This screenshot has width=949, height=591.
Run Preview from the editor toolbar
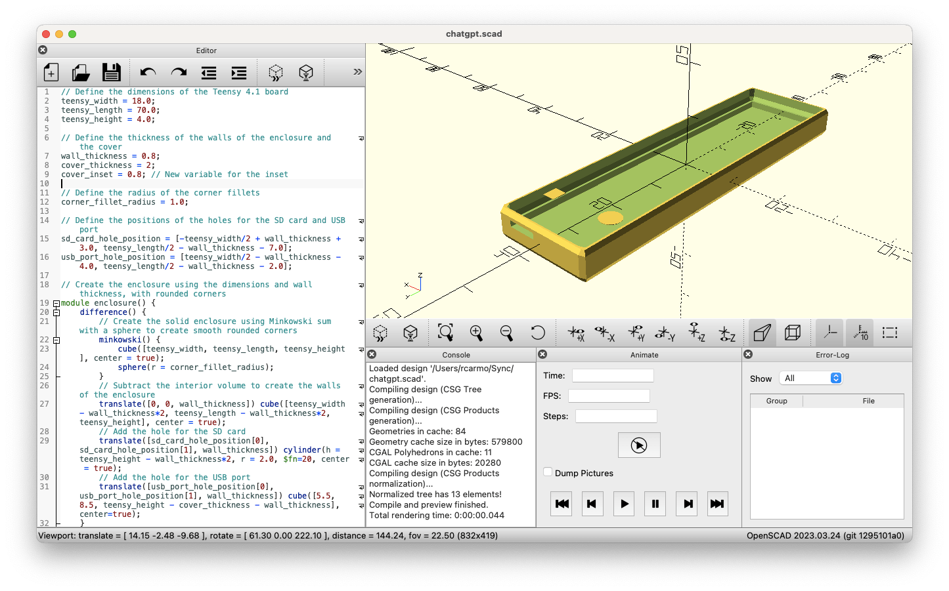point(276,72)
